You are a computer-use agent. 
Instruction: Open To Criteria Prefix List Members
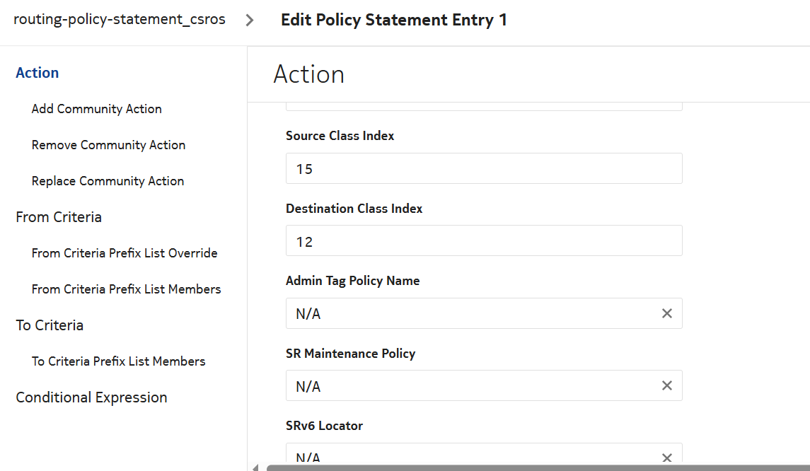[118, 361]
